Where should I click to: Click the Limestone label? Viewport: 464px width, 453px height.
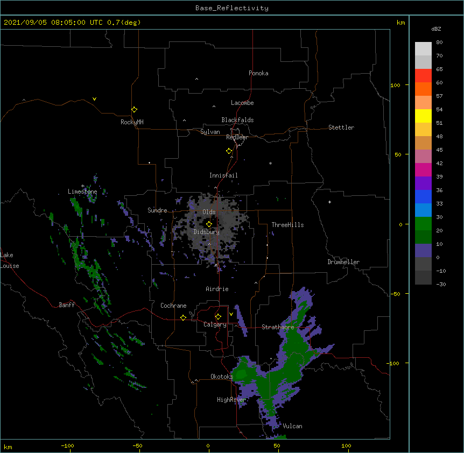(82, 192)
